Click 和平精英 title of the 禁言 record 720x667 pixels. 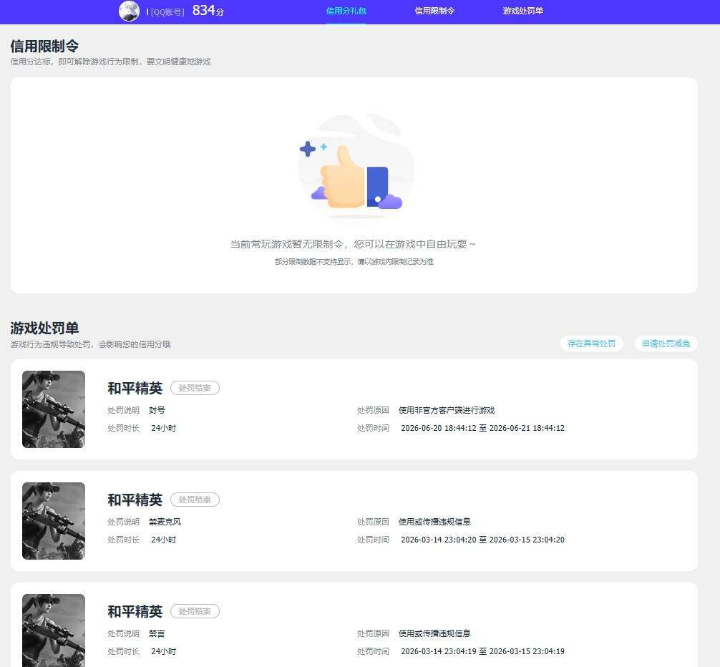135,611
